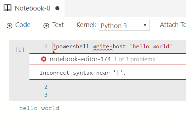Click the red error icon in problem popup
186x132 pixels.
click(44, 59)
